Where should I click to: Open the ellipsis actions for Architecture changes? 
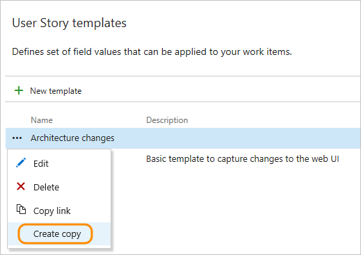click(x=17, y=138)
